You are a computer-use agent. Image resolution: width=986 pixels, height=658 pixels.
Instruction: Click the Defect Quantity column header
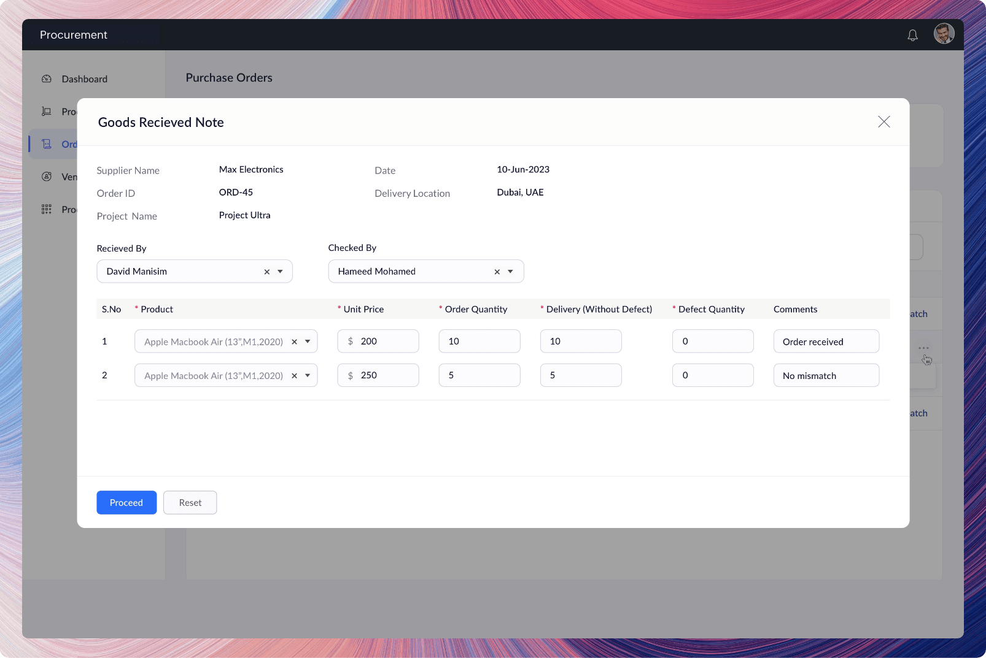(711, 309)
